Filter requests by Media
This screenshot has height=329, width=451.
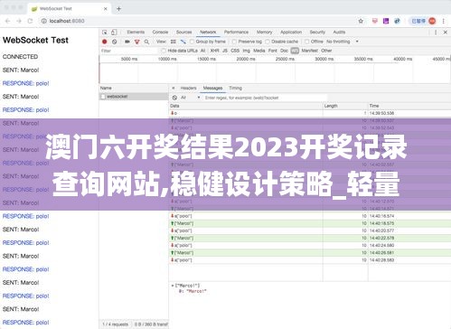point(259,51)
